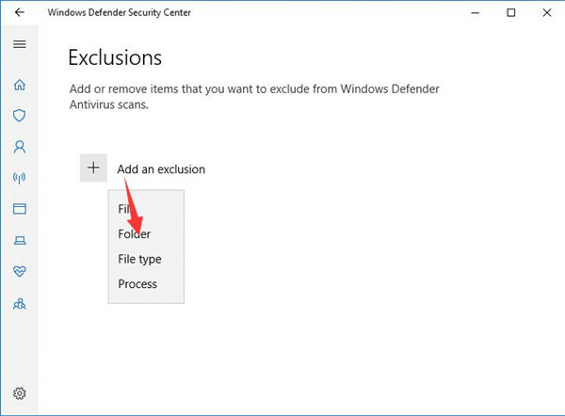Open Family options icon
Image resolution: width=565 pixels, height=416 pixels.
click(20, 304)
